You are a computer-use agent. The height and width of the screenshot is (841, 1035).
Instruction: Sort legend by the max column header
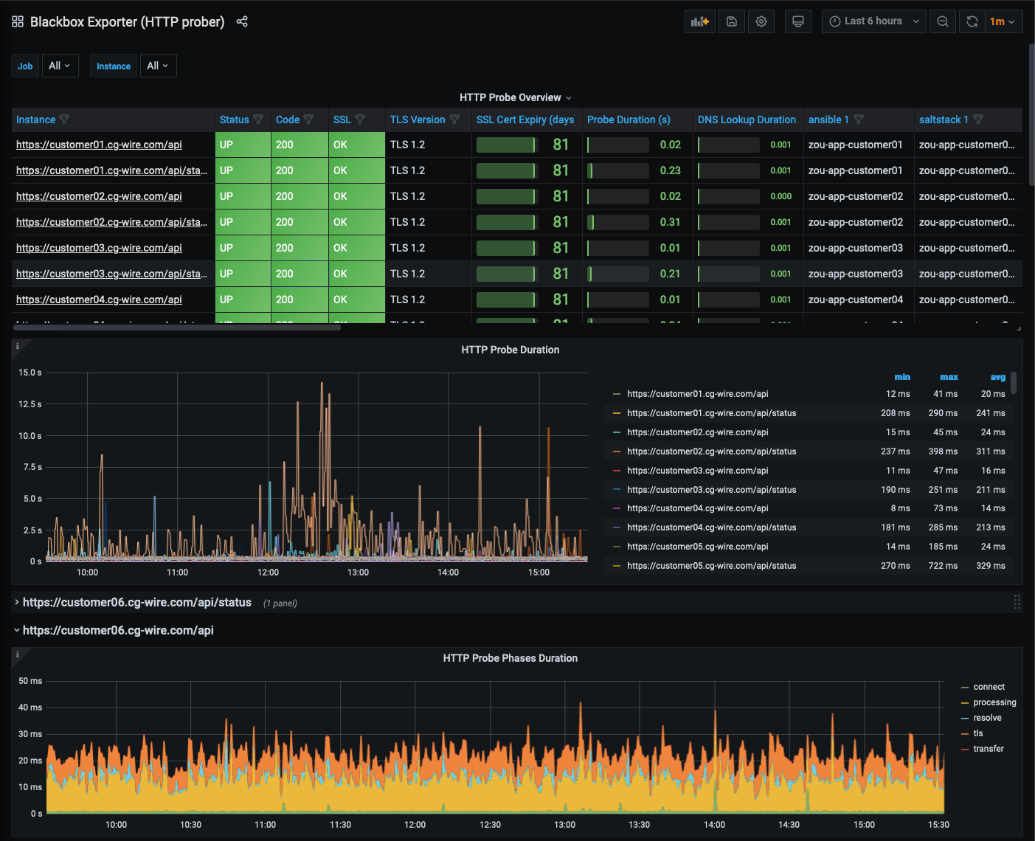(949, 377)
